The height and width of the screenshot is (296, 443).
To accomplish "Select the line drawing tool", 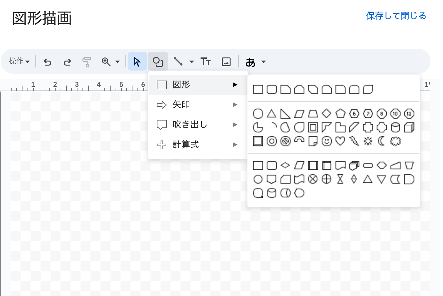I will [x=178, y=61].
